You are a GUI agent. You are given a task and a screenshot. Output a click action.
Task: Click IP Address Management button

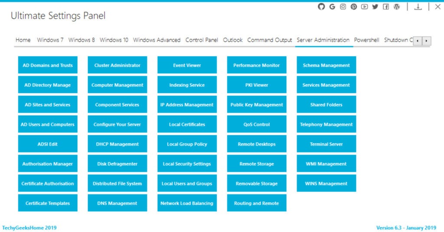coord(187,105)
